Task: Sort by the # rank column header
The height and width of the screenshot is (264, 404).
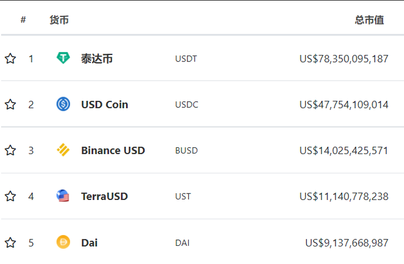Action: click(x=23, y=19)
